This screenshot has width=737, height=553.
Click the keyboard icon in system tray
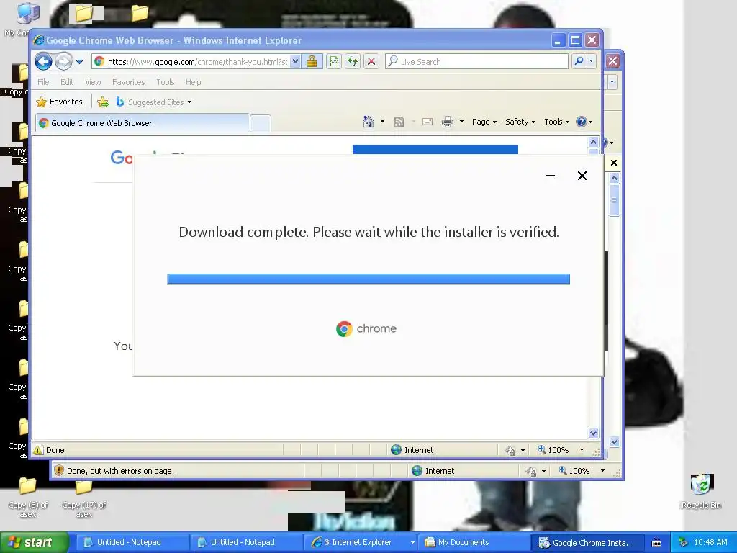click(x=656, y=543)
